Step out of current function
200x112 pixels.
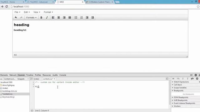coord(187,79)
